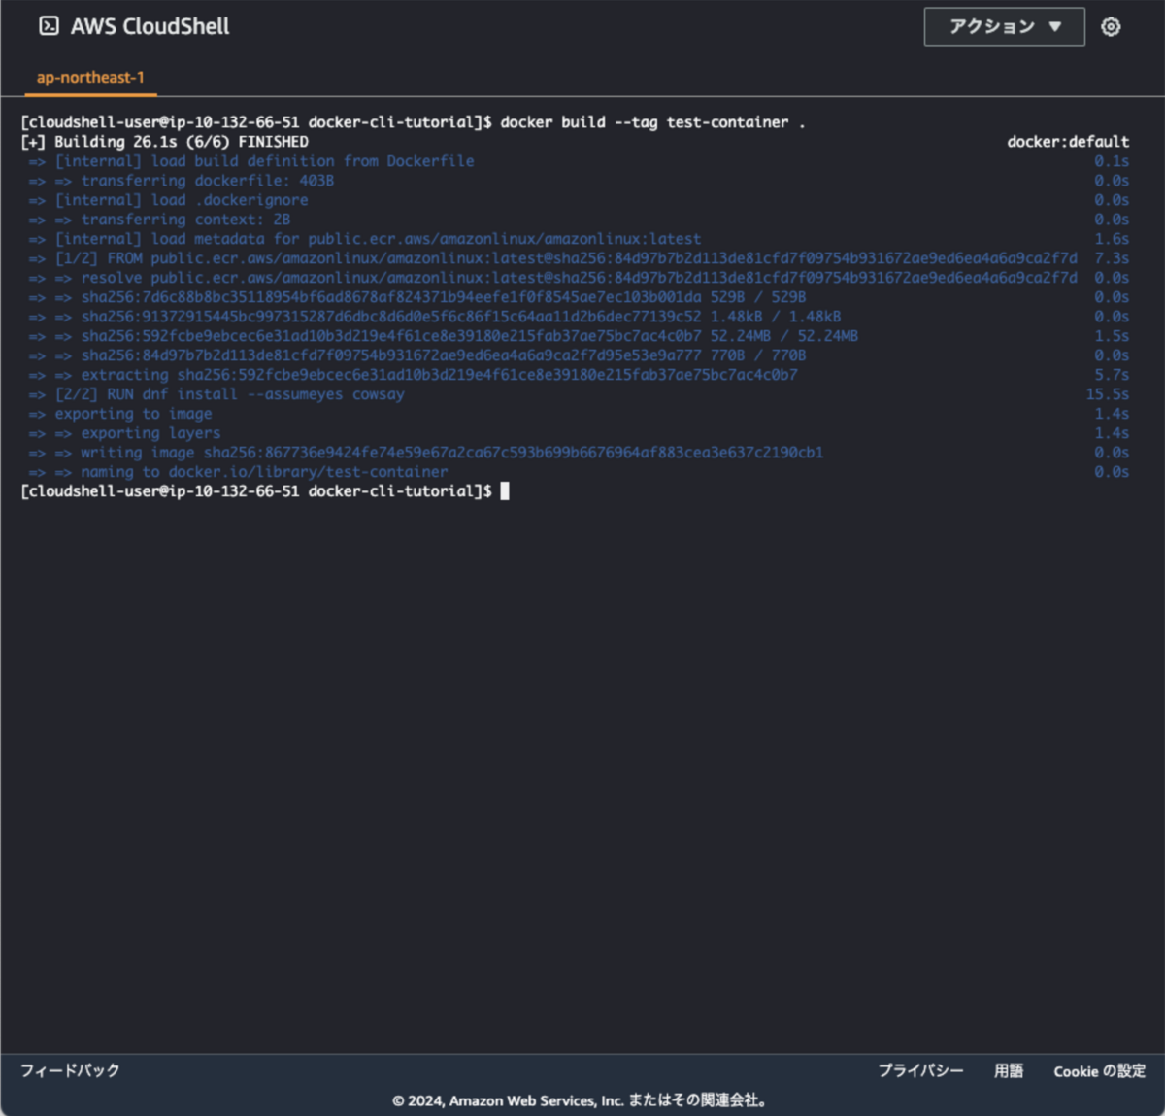Open the settings gear menu

coord(1110,26)
